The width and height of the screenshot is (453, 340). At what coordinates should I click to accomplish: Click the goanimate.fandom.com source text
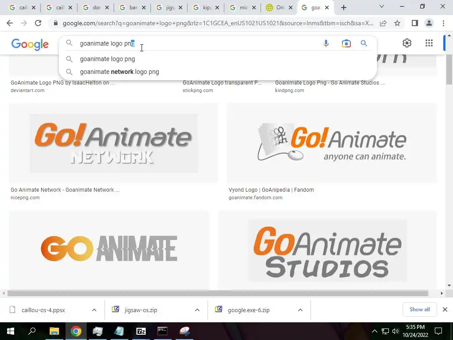[255, 198]
